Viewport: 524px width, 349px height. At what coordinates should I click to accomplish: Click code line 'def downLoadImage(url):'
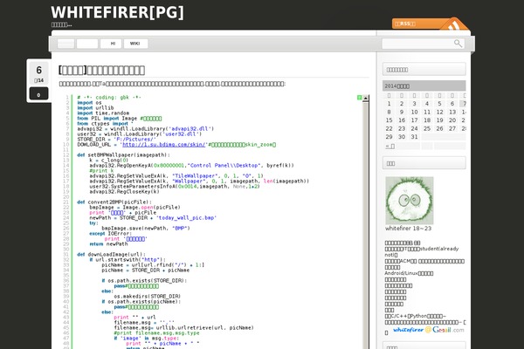(111, 254)
